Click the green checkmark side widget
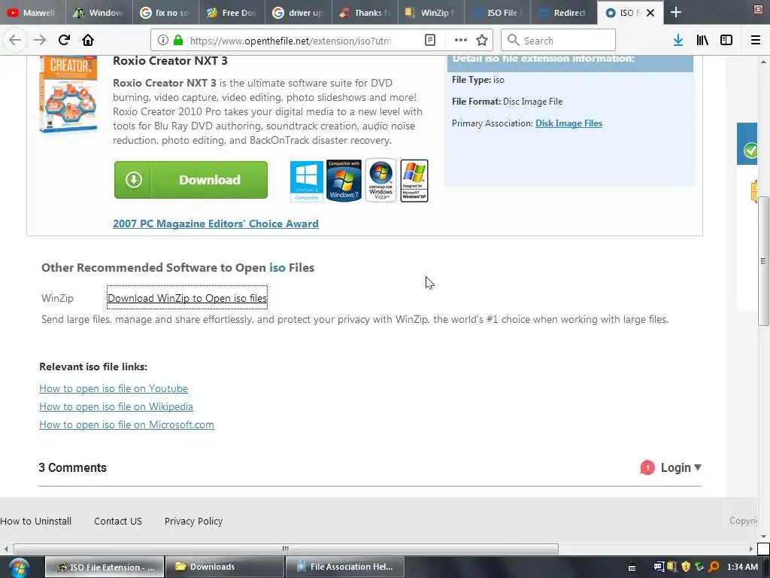 pos(750,150)
